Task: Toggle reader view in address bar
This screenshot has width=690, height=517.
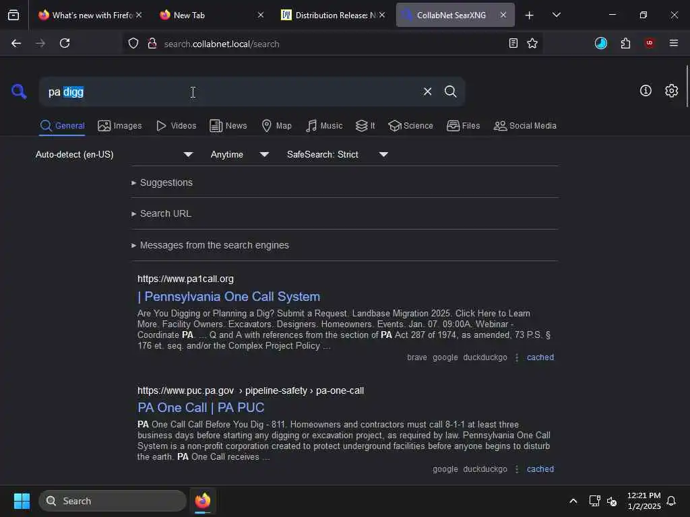Action: [513, 43]
